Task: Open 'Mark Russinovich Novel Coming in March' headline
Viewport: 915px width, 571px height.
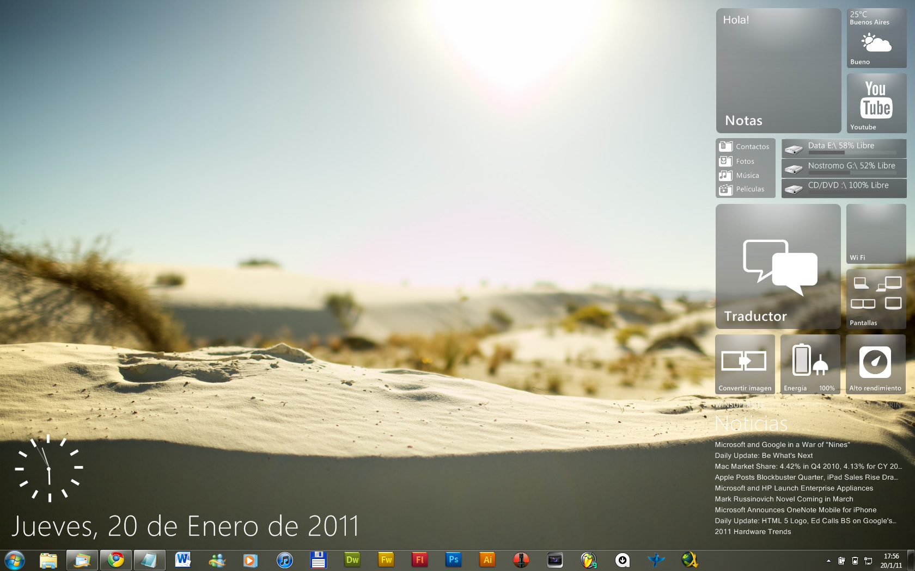Action: (x=784, y=499)
